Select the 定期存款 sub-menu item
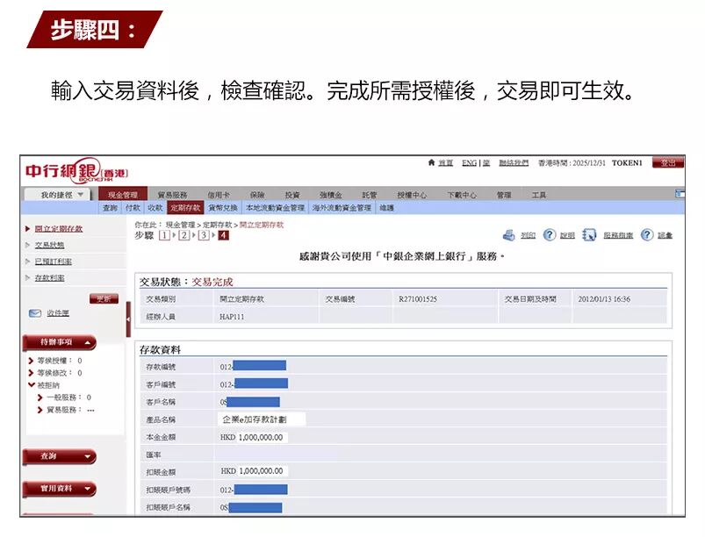The image size is (705, 537). pos(185,208)
